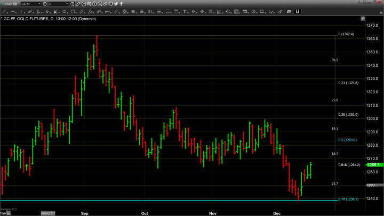Select the up arrow marker tool
Image resolution: width=384 pixels, height=216 pixels.
click(194, 12)
